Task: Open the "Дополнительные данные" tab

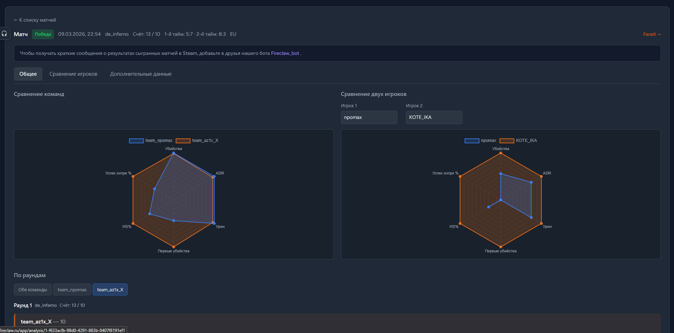Action: pyautogui.click(x=140, y=74)
